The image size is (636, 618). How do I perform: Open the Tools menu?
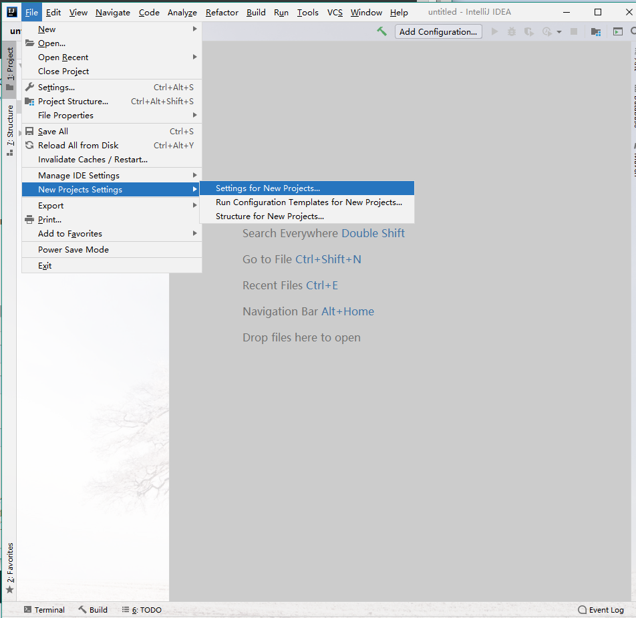[308, 13]
